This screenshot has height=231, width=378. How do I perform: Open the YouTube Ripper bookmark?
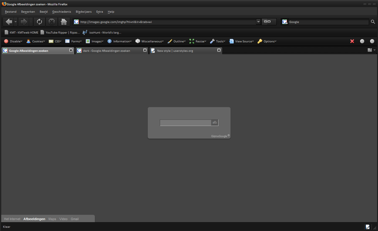coord(60,32)
